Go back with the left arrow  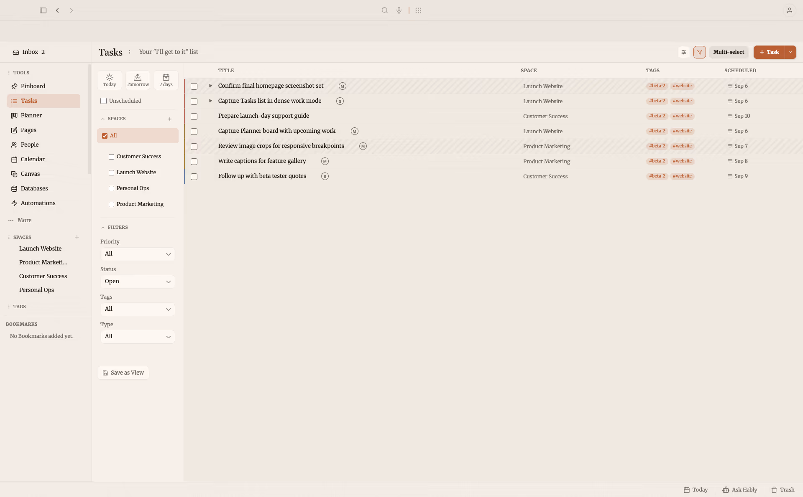pyautogui.click(x=57, y=10)
